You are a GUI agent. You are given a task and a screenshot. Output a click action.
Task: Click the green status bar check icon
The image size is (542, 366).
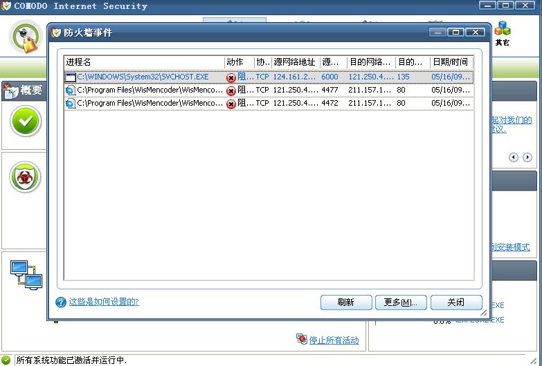point(6,360)
